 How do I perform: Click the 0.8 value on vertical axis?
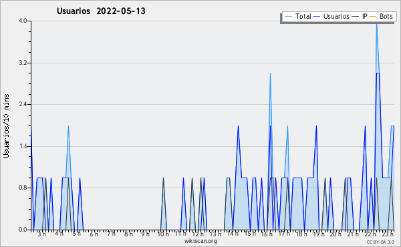(23, 188)
